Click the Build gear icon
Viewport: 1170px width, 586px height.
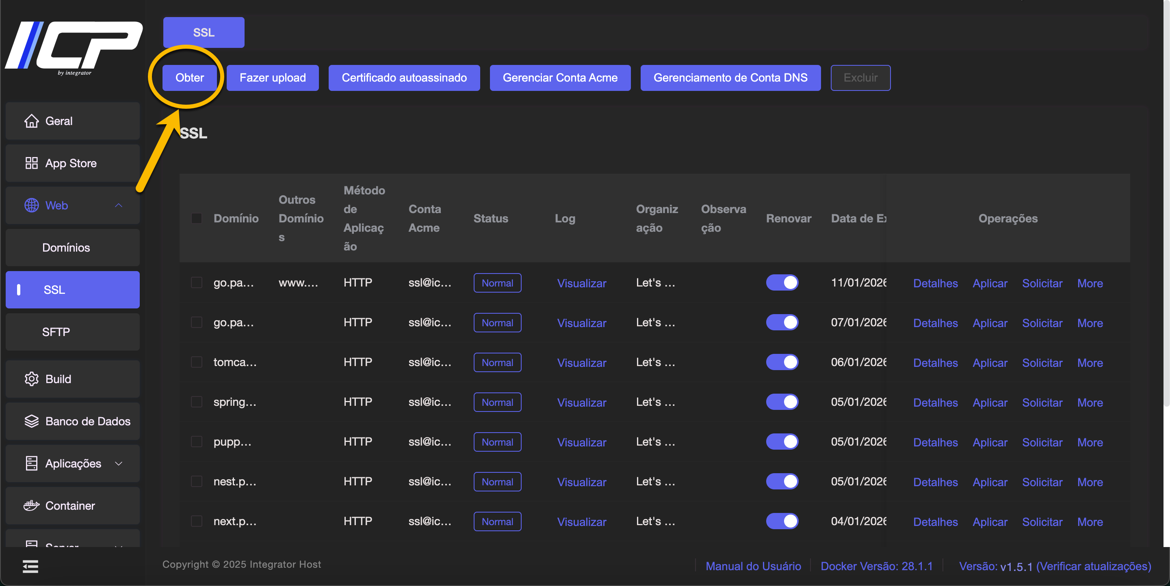pyautogui.click(x=31, y=379)
